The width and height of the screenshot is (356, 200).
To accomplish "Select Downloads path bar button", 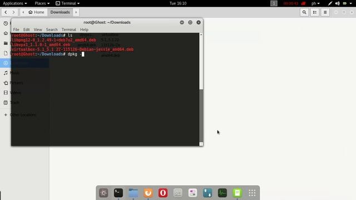I will pyautogui.click(x=60, y=12).
